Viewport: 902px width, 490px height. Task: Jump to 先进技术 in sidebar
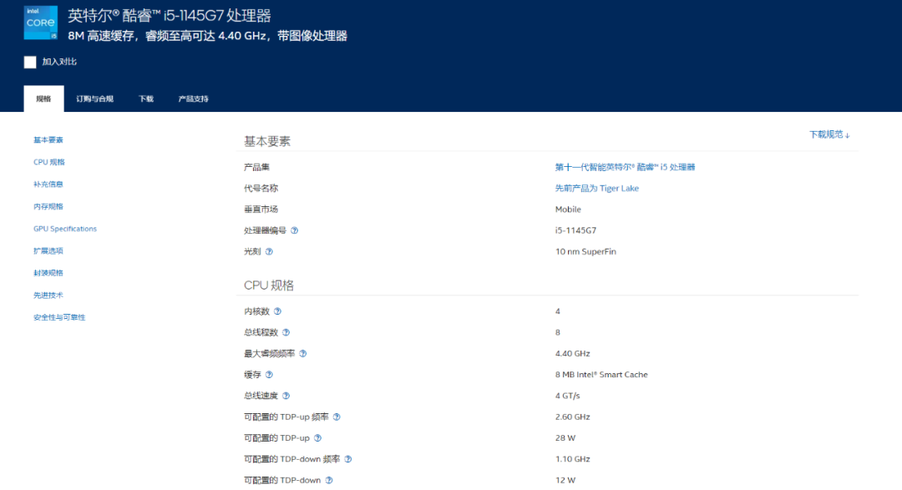[x=48, y=295]
